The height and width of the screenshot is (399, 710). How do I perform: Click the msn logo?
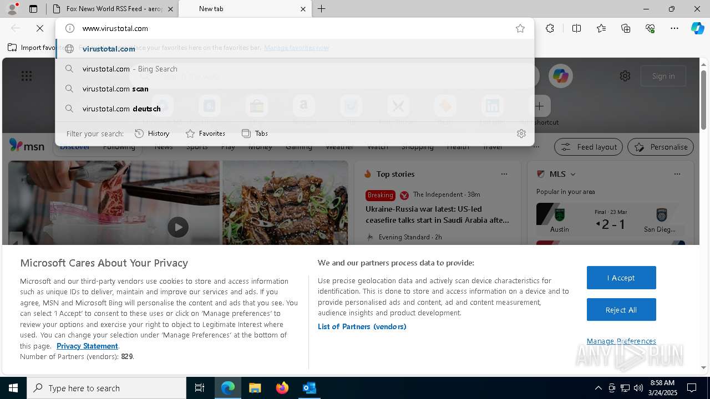[27, 145]
